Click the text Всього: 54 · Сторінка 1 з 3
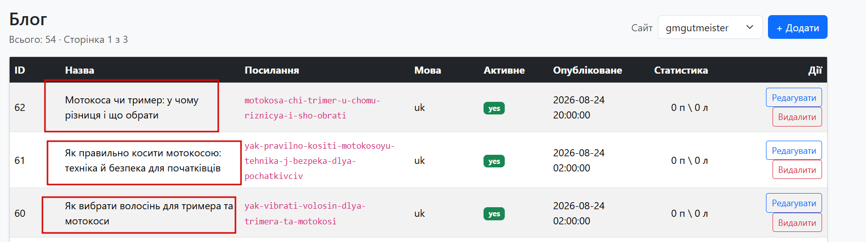This screenshot has width=866, height=242. coord(68,39)
